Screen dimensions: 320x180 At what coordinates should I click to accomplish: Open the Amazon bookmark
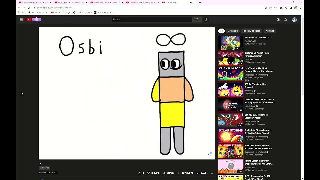[x=38, y=12]
